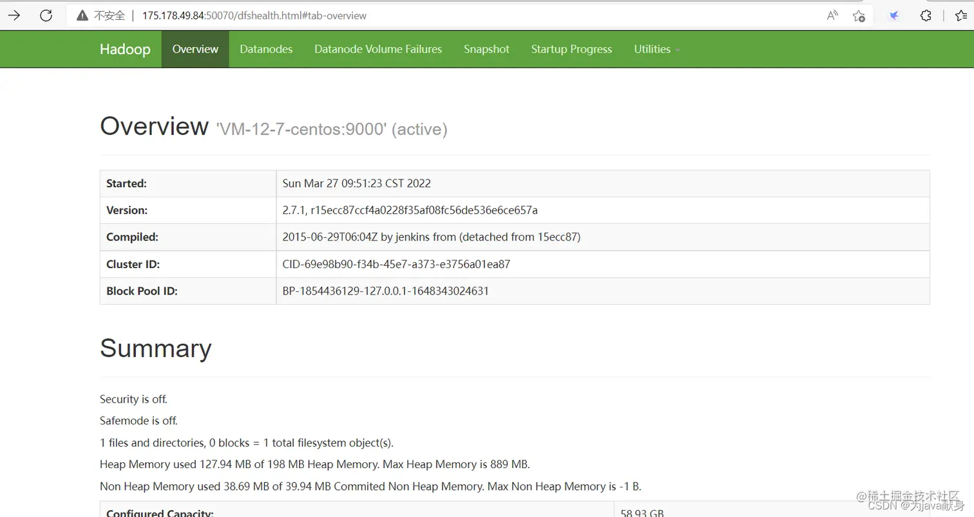Click the Summary section heading
Image resolution: width=974 pixels, height=517 pixels.
click(155, 348)
